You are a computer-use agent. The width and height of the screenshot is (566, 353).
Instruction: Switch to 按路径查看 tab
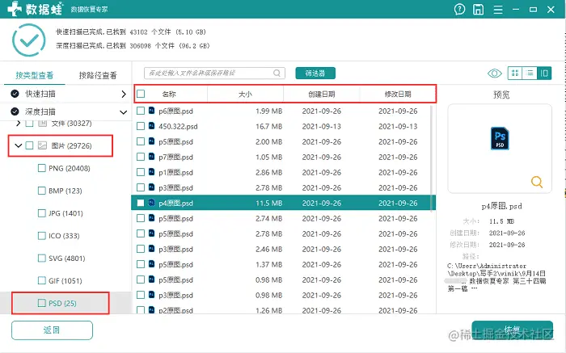(x=98, y=75)
